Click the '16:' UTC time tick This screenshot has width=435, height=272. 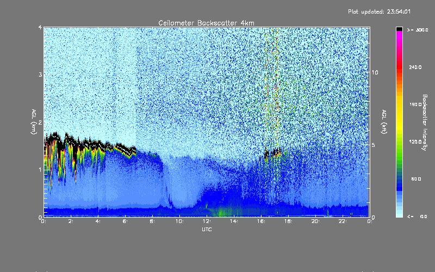[262, 221]
